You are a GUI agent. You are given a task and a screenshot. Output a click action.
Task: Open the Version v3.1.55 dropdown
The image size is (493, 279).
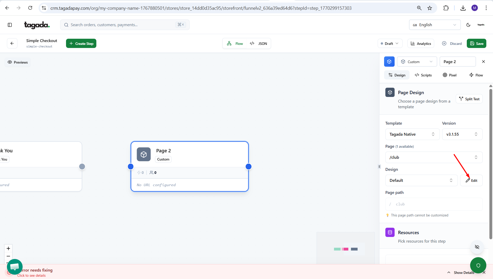tap(462, 134)
